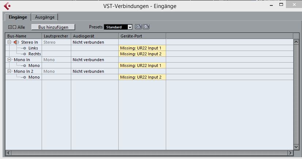Click the speaker icon on Stereo In bus

[x=16, y=42]
